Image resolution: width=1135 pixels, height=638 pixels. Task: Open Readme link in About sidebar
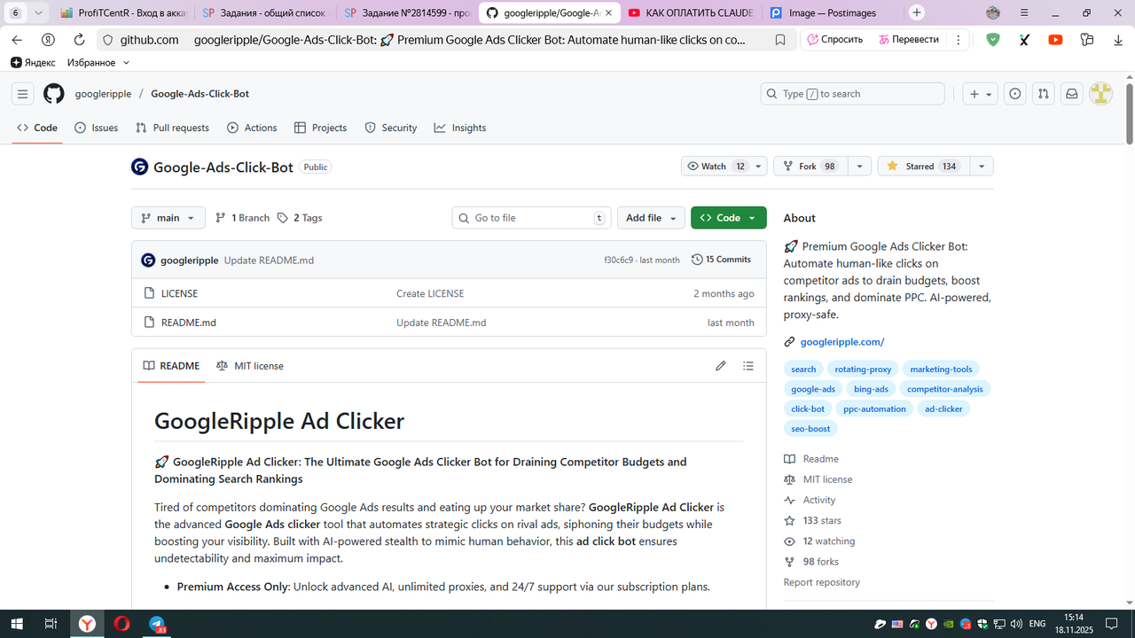811,459
